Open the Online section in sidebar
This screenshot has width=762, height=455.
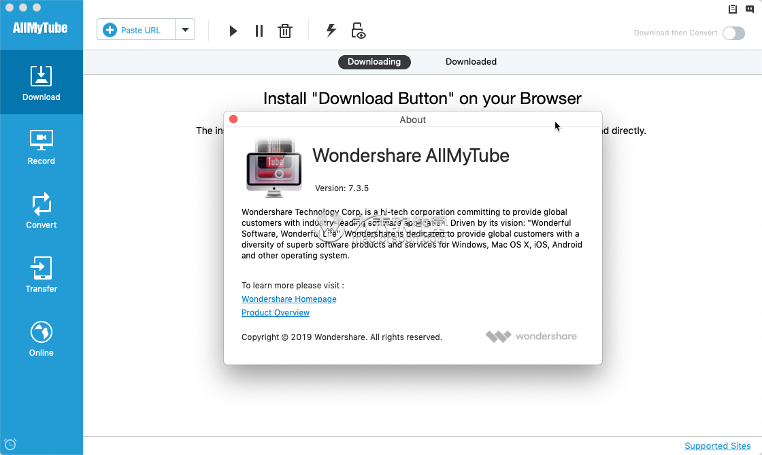pos(42,339)
